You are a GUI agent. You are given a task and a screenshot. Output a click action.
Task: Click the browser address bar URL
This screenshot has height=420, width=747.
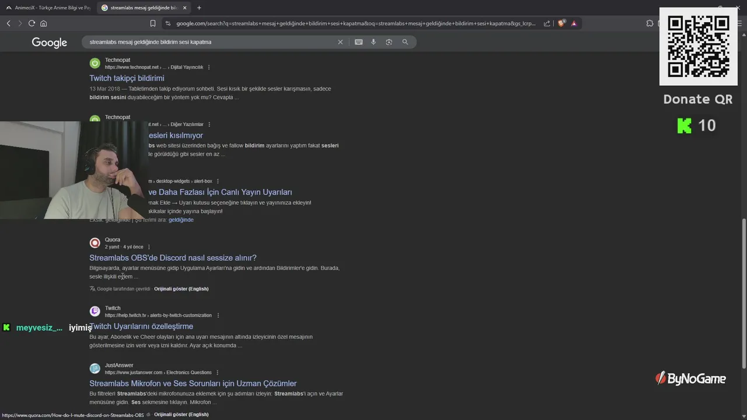(356, 23)
